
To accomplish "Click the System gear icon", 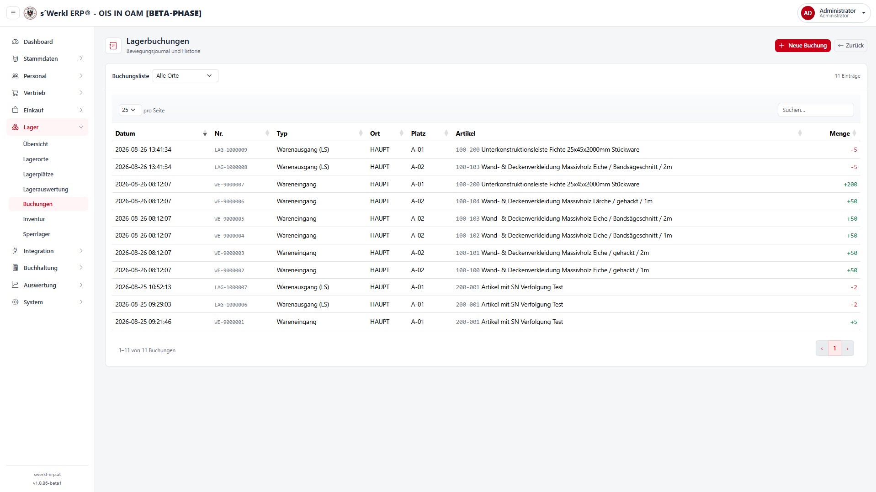I will tap(15, 302).
